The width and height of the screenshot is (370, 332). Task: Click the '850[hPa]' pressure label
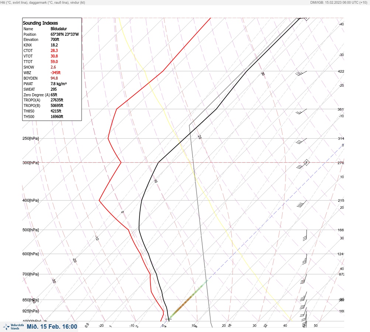pos(31,300)
